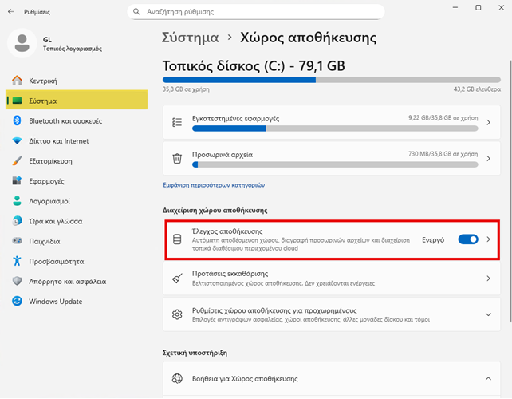
Task: Click the Εγκατεστημένες εφαρμογές usage bar
Action: (x=335, y=128)
